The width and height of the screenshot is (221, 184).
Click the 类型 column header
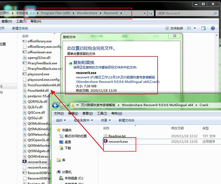tap(206, 128)
